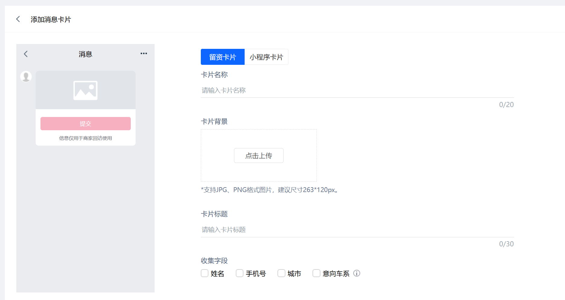The width and height of the screenshot is (565, 300).
Task: Click the 消息 title in the phone preview
Action: coord(85,54)
